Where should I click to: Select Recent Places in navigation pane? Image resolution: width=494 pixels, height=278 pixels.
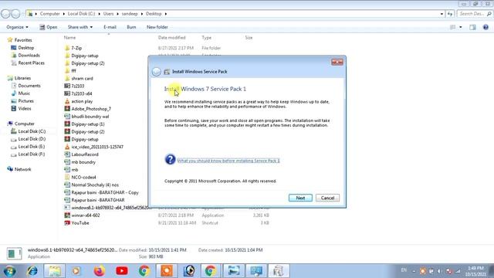coord(31,63)
